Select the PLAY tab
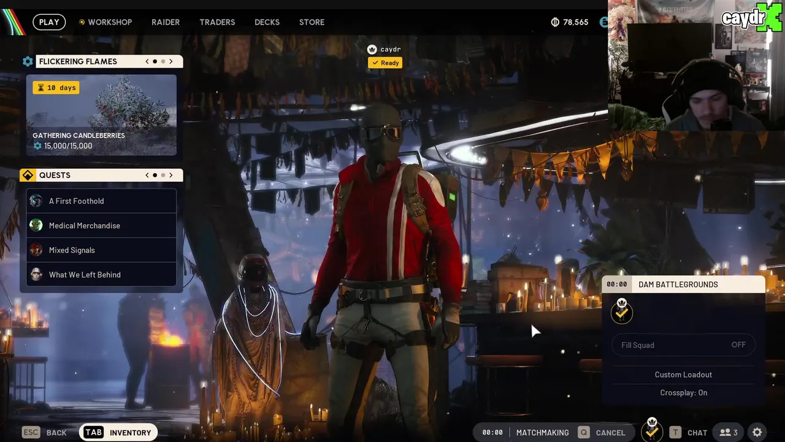785x442 pixels. coord(49,22)
